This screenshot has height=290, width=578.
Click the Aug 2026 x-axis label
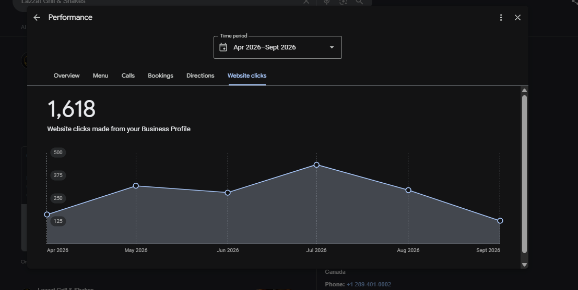click(x=408, y=250)
